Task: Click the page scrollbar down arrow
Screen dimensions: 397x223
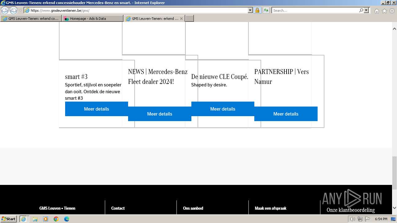Action: [x=394, y=208]
